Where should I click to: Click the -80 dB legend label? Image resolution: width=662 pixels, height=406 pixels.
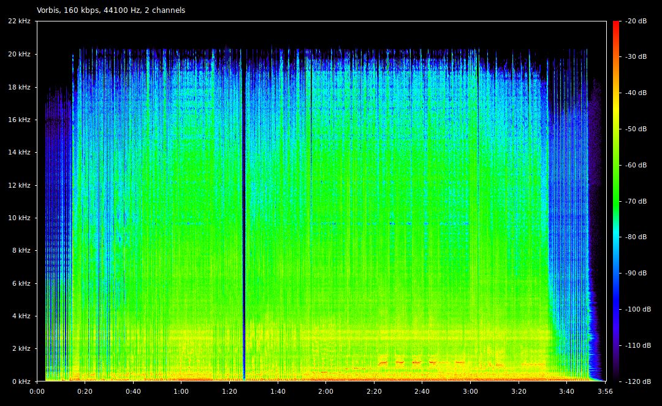point(636,237)
